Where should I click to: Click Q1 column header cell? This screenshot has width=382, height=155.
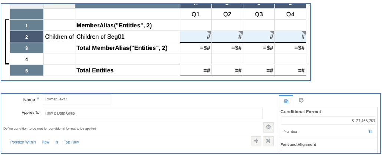195,14
